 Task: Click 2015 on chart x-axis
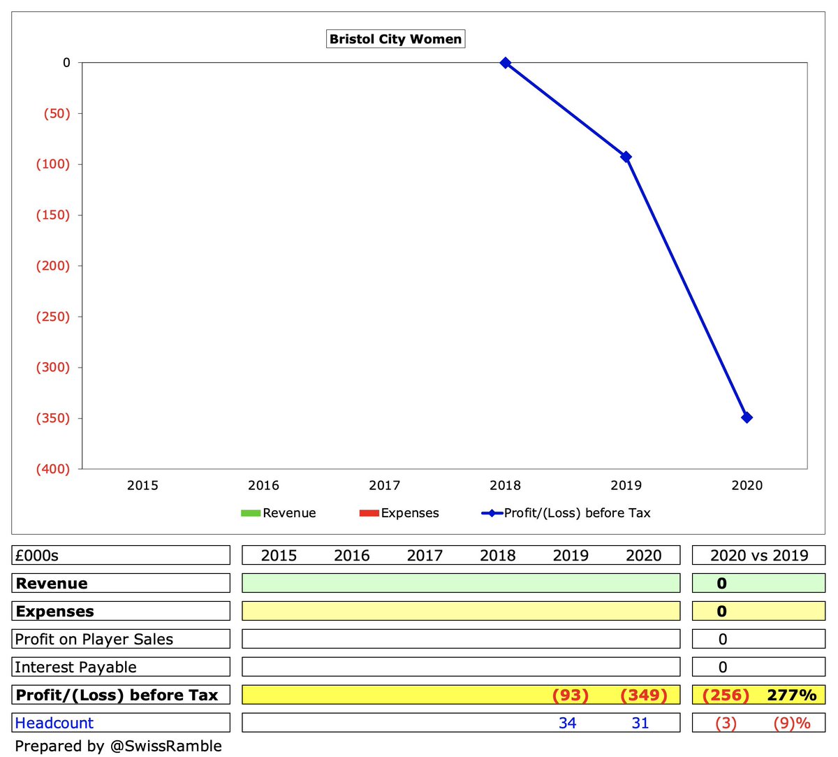142,485
